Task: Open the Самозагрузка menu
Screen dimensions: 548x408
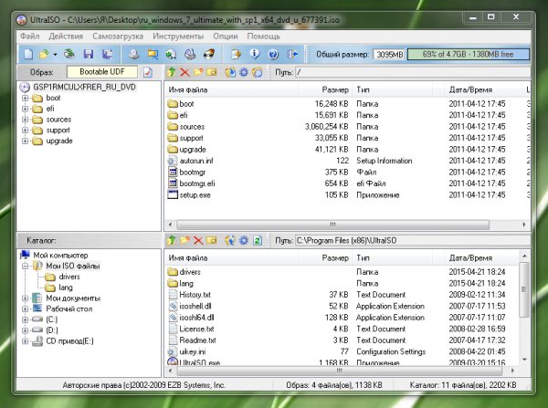Action: pos(118,37)
